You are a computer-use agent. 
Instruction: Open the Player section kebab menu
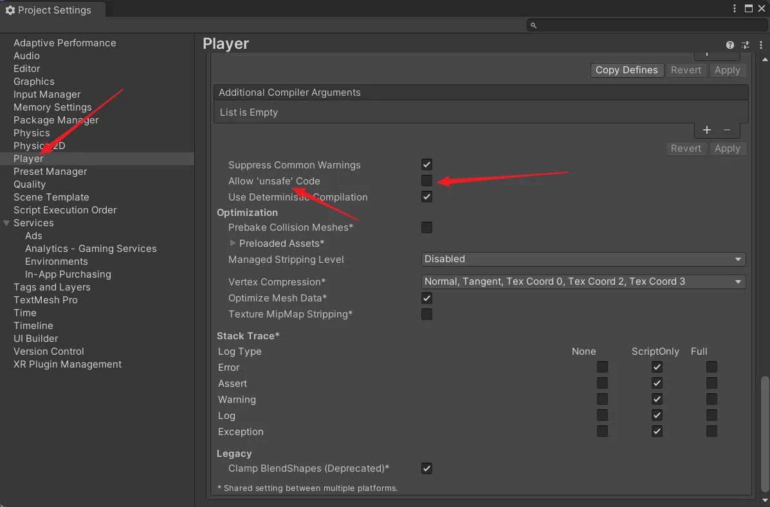coord(760,45)
